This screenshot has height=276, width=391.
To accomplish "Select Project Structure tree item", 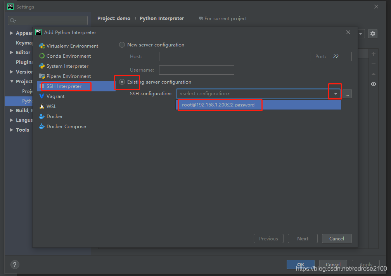I will [27, 91].
